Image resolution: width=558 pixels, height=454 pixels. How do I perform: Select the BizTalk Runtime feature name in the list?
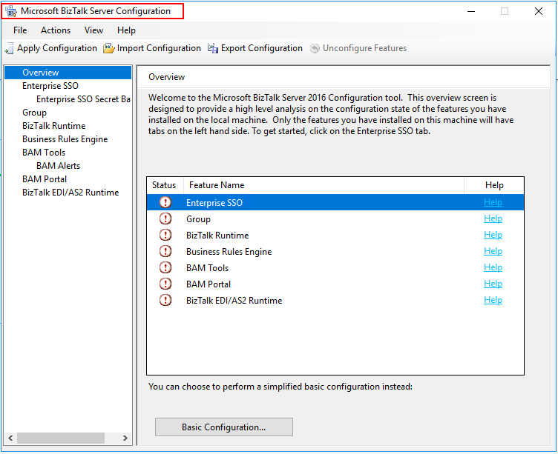pos(217,236)
